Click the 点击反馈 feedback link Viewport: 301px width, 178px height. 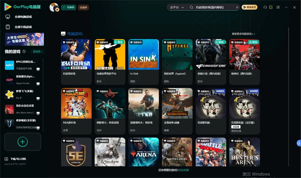[x=184, y=170]
